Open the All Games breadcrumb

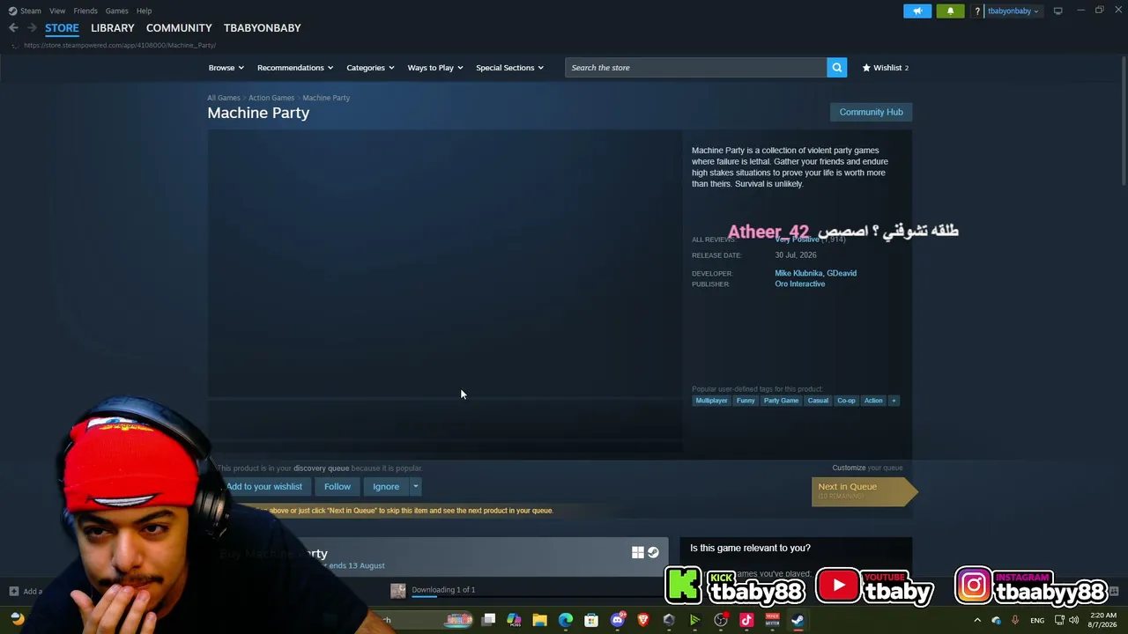coord(224,98)
